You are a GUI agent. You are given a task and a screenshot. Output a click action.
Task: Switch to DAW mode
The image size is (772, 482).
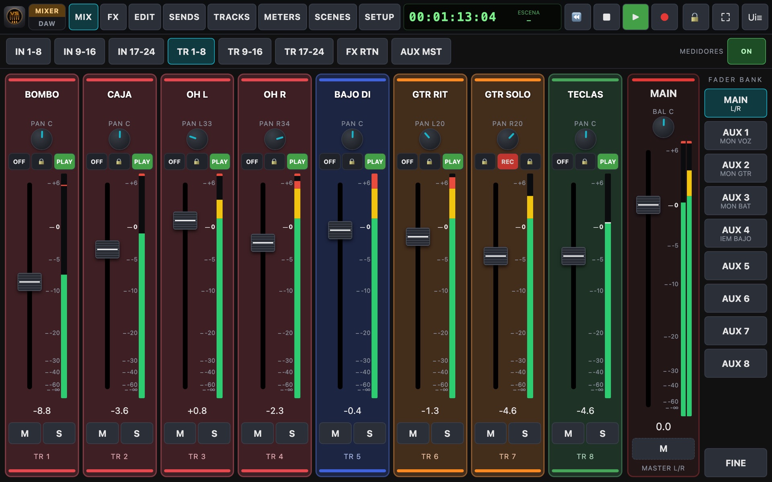(47, 24)
